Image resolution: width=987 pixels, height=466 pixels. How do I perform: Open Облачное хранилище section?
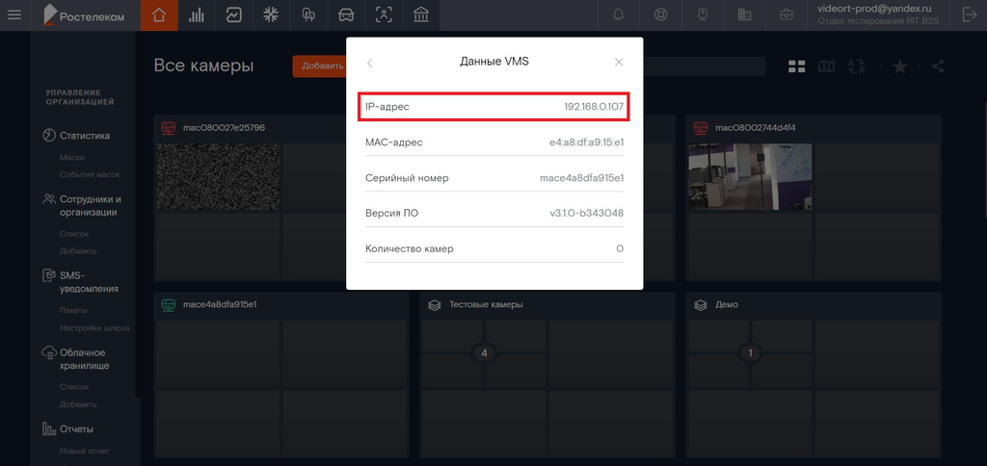[x=85, y=359]
